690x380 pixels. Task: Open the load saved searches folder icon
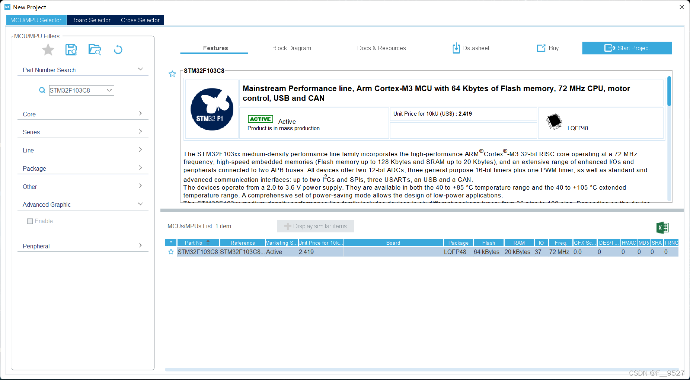pyautogui.click(x=95, y=49)
